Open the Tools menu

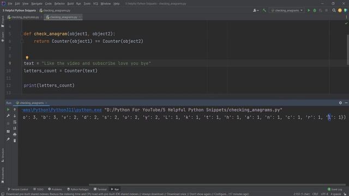click(x=87, y=4)
